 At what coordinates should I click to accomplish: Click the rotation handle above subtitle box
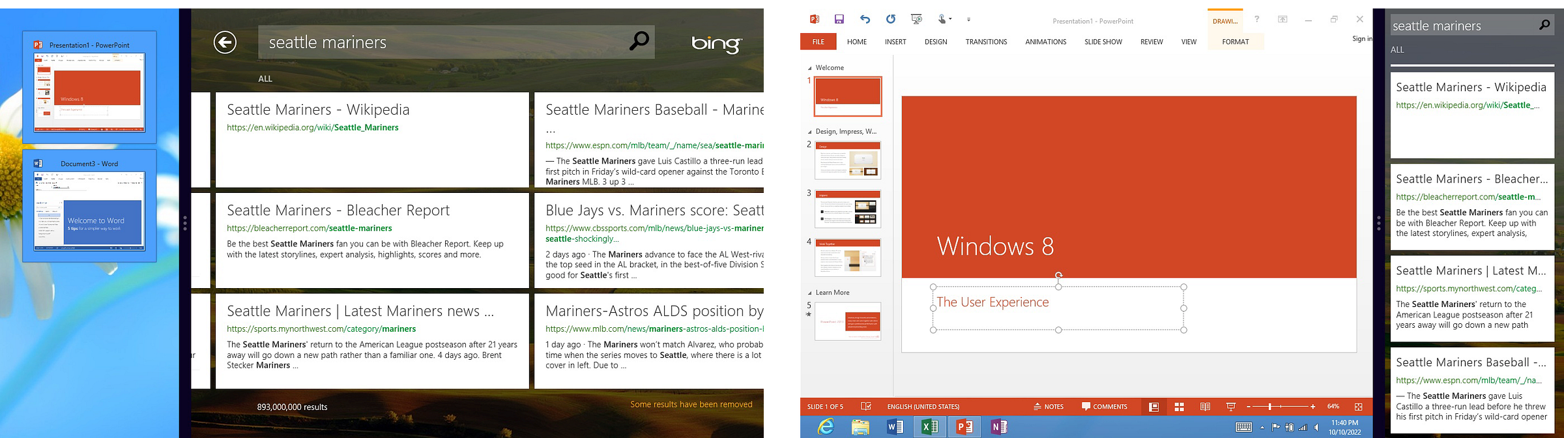(x=1058, y=276)
